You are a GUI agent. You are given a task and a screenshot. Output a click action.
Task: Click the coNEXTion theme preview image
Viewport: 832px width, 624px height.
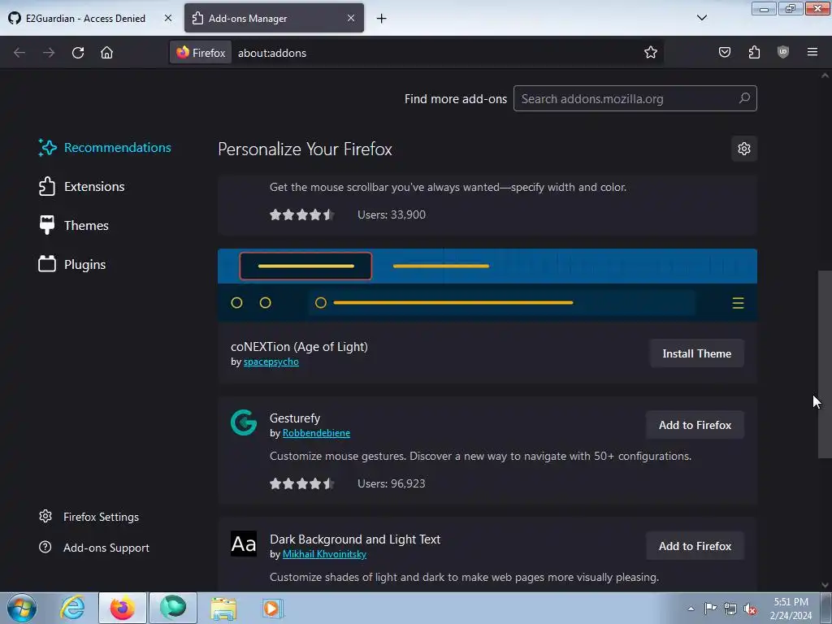click(x=487, y=285)
